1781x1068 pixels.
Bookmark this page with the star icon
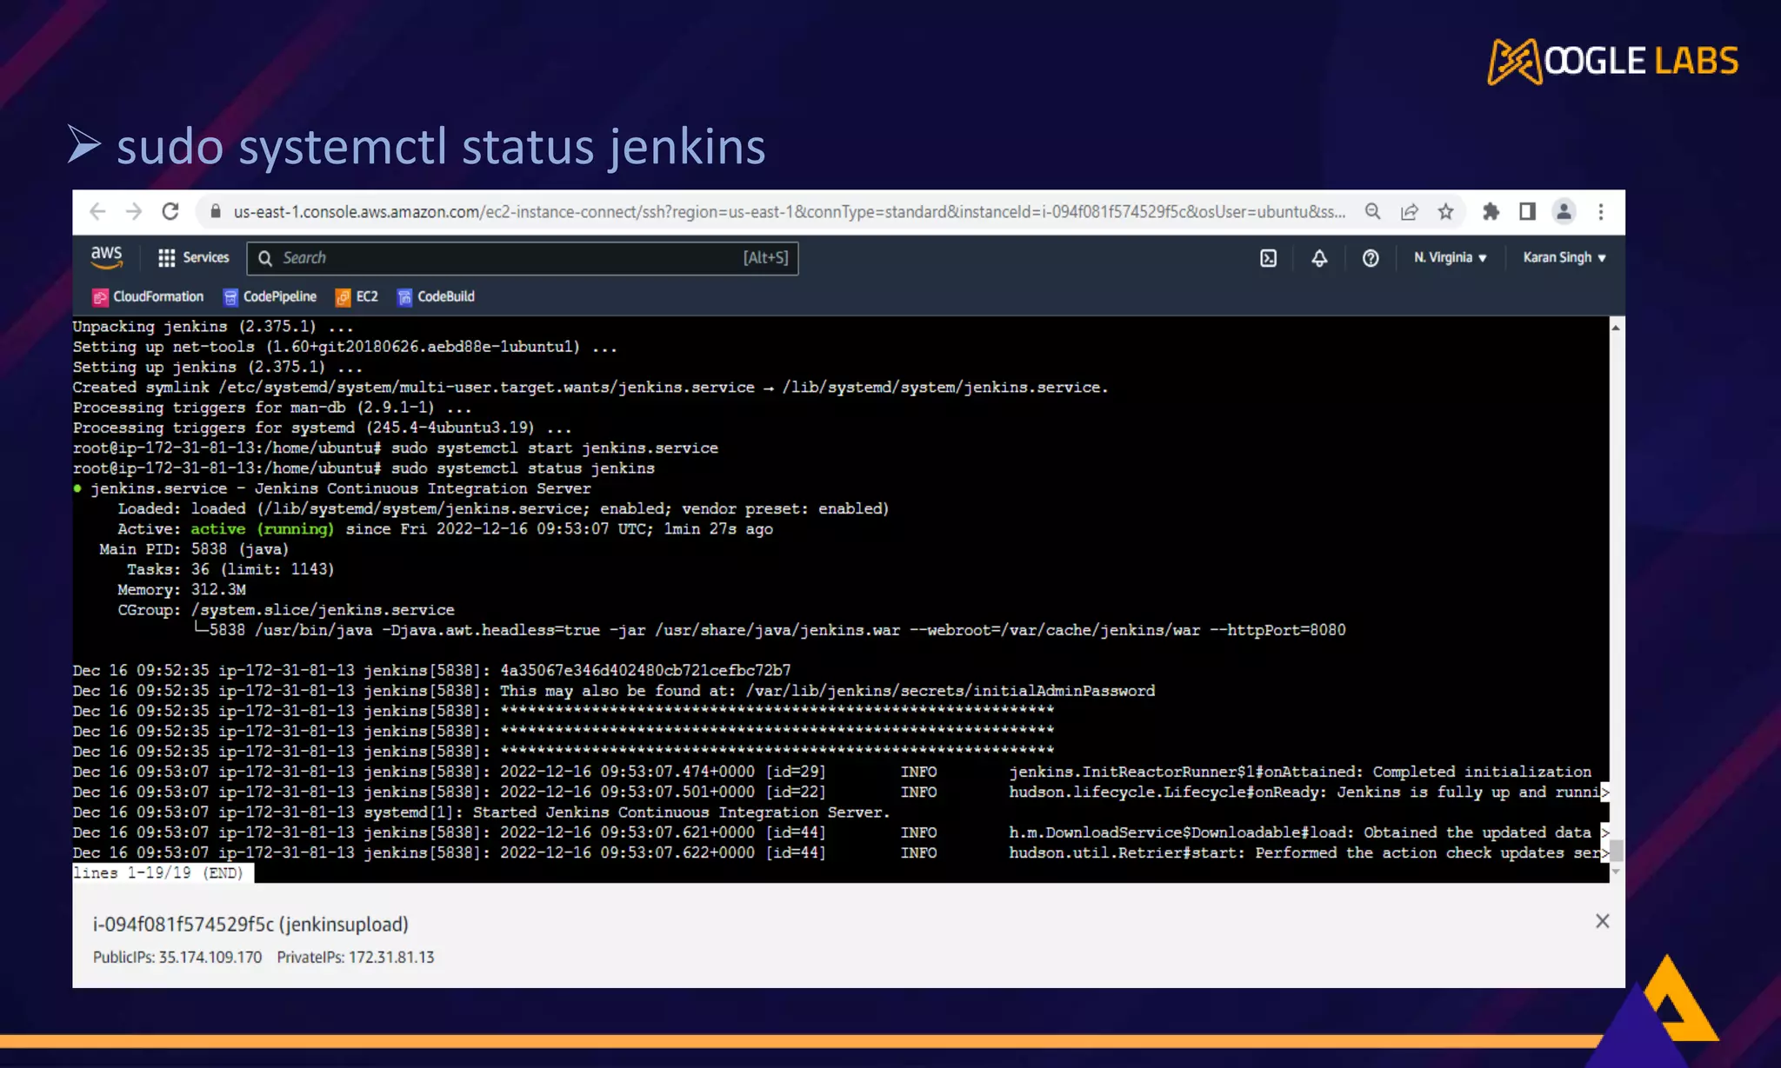coord(1445,212)
